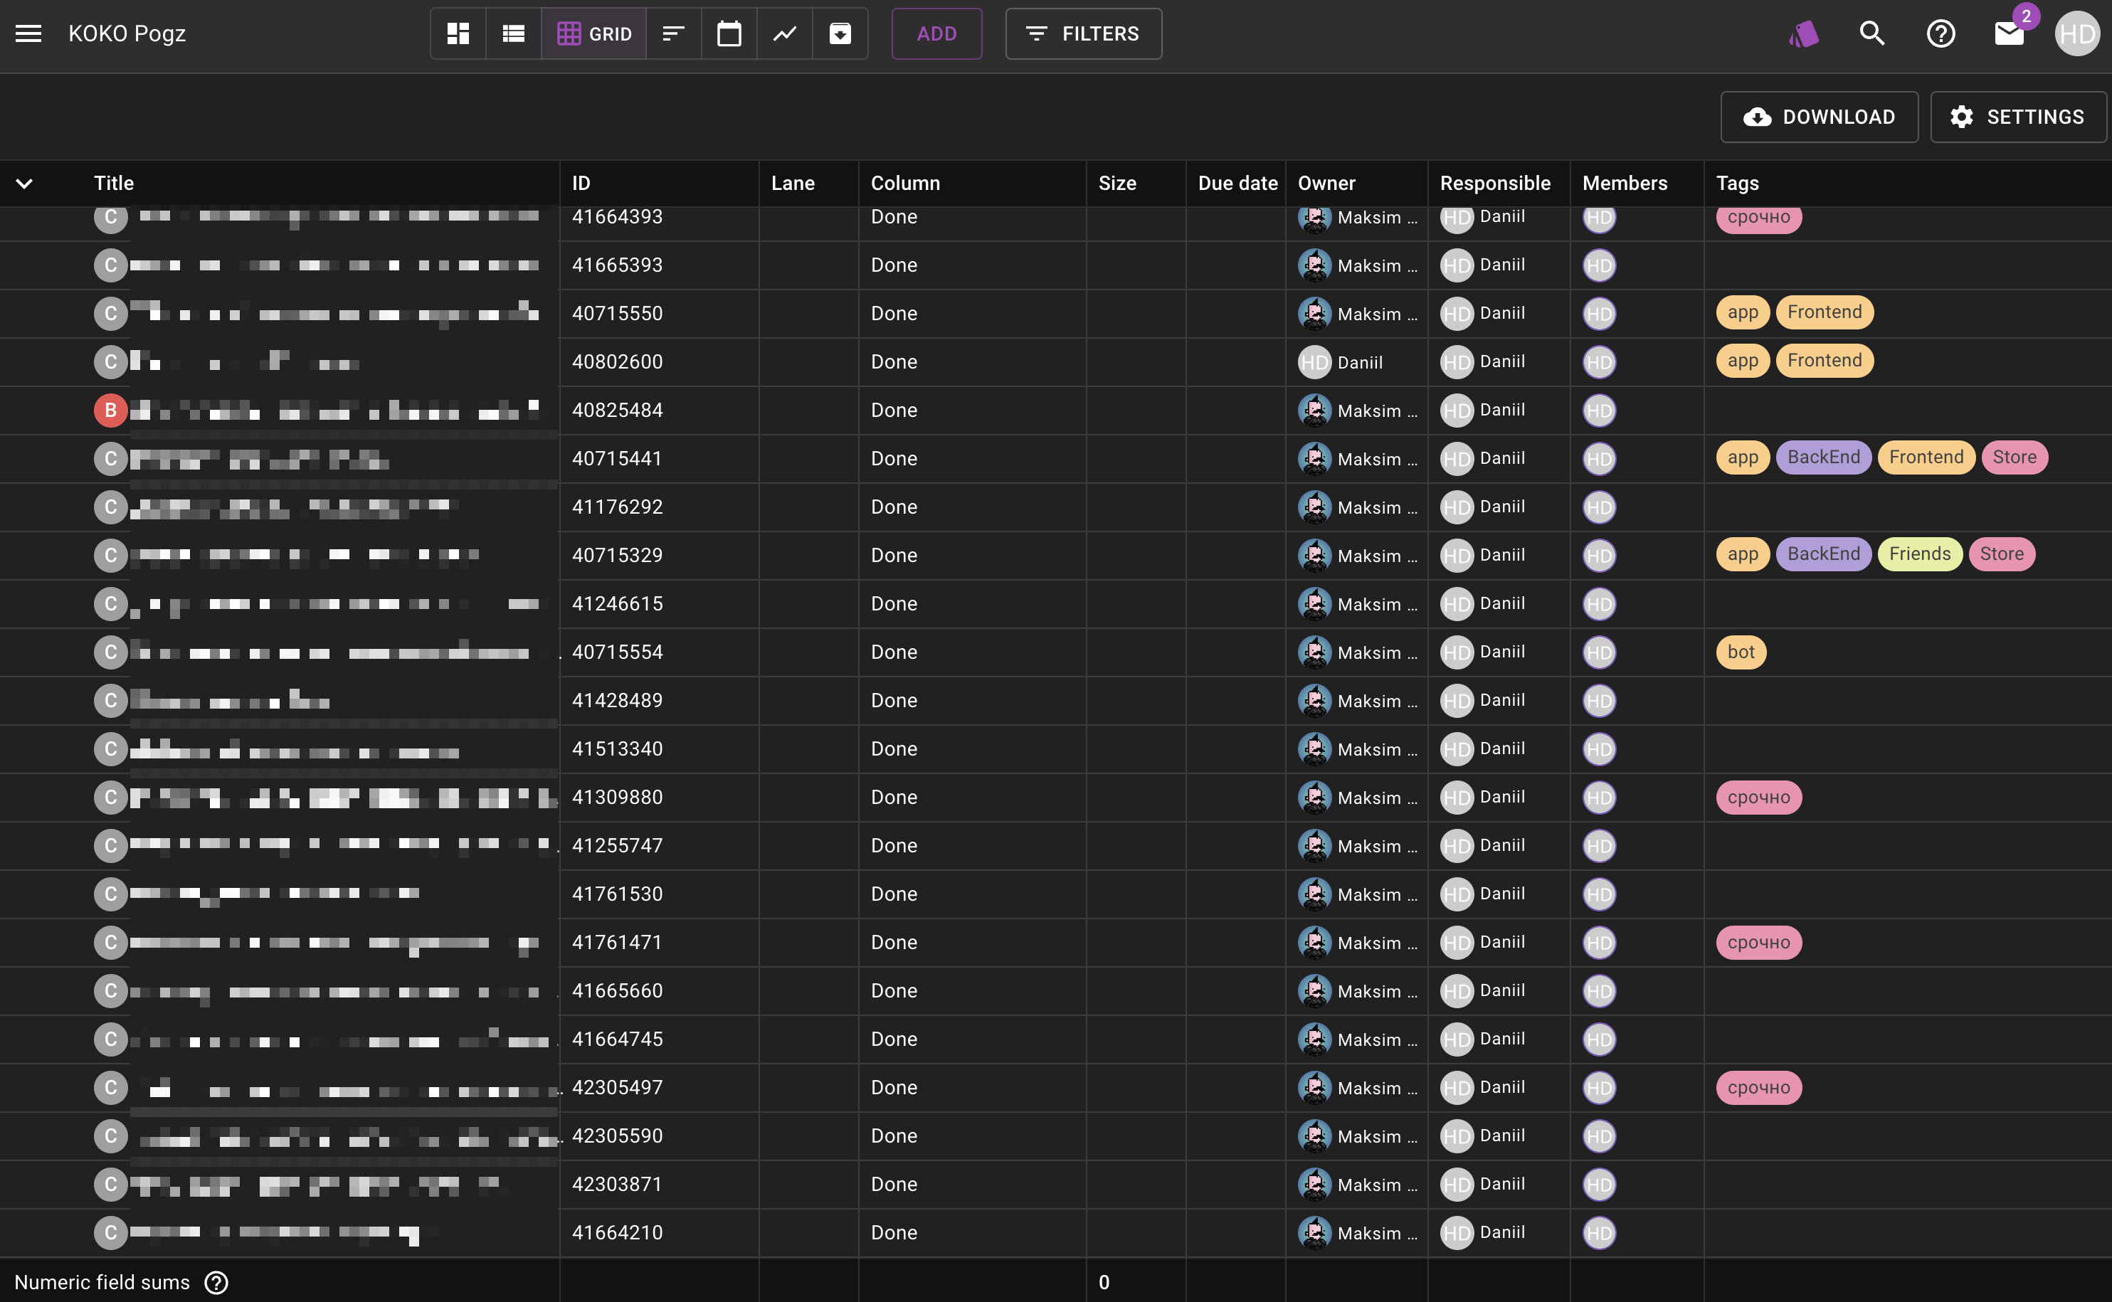Open the HD user profile avatar menu

[x=2076, y=33]
